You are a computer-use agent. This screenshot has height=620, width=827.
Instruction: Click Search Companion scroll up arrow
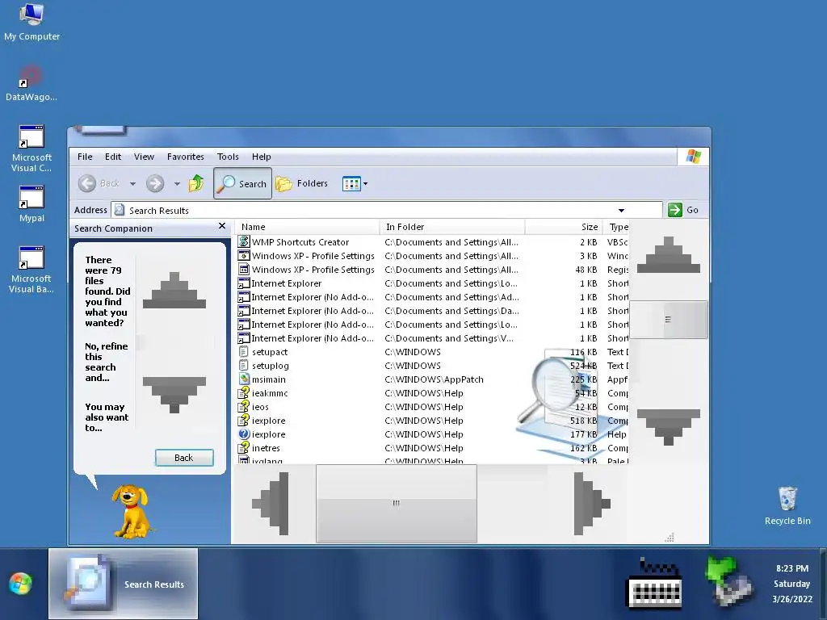[x=174, y=291]
